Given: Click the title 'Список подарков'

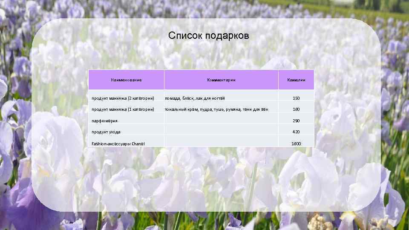Looking at the screenshot, I should (x=208, y=35).
